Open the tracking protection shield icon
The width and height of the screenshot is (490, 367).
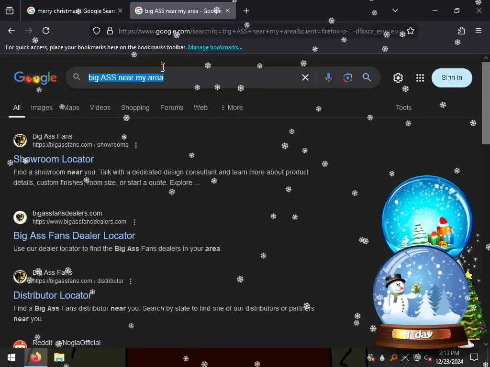[x=97, y=31]
